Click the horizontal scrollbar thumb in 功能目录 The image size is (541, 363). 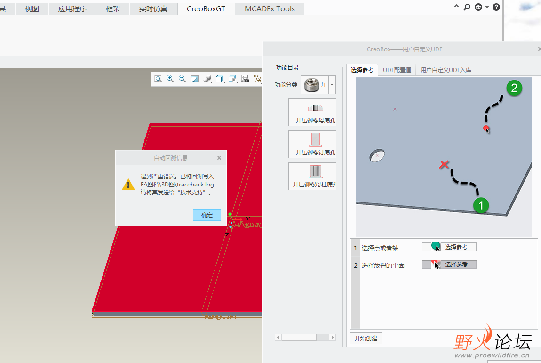299,338
